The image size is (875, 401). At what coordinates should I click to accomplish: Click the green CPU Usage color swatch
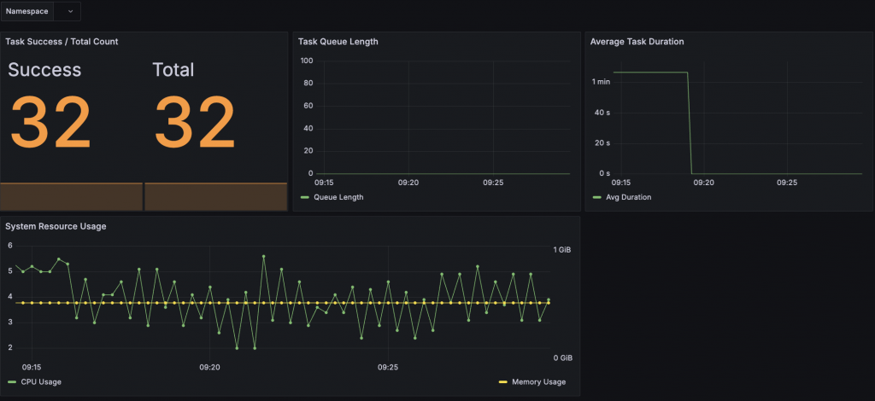tap(12, 382)
